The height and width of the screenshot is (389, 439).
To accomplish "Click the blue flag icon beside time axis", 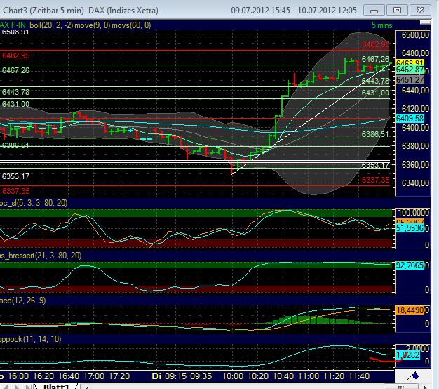I will pos(413,375).
